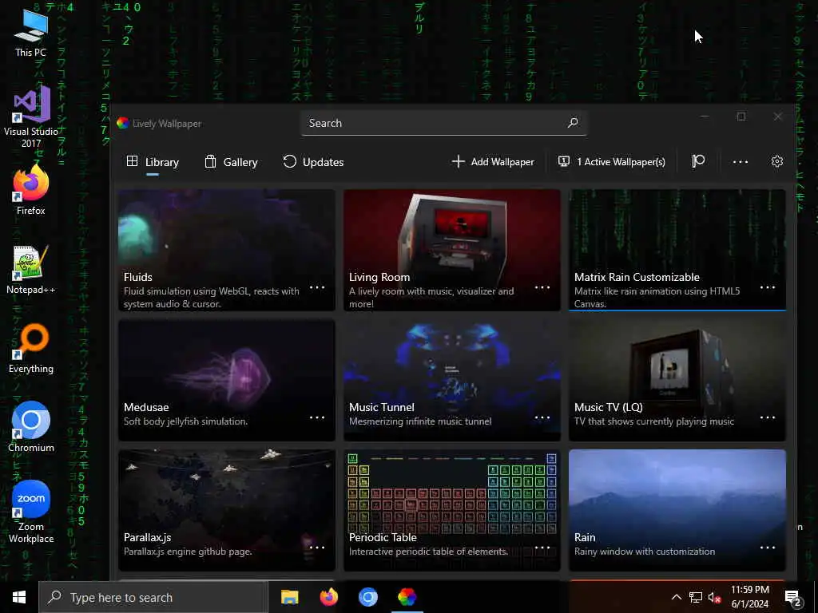Click the Lively Wallpaper app logo
Image resolution: width=818 pixels, height=613 pixels.
(122, 123)
